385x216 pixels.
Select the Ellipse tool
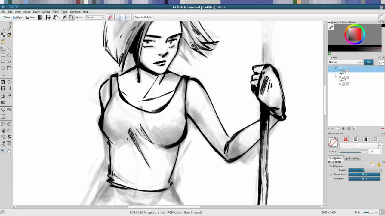click(x=9, y=55)
